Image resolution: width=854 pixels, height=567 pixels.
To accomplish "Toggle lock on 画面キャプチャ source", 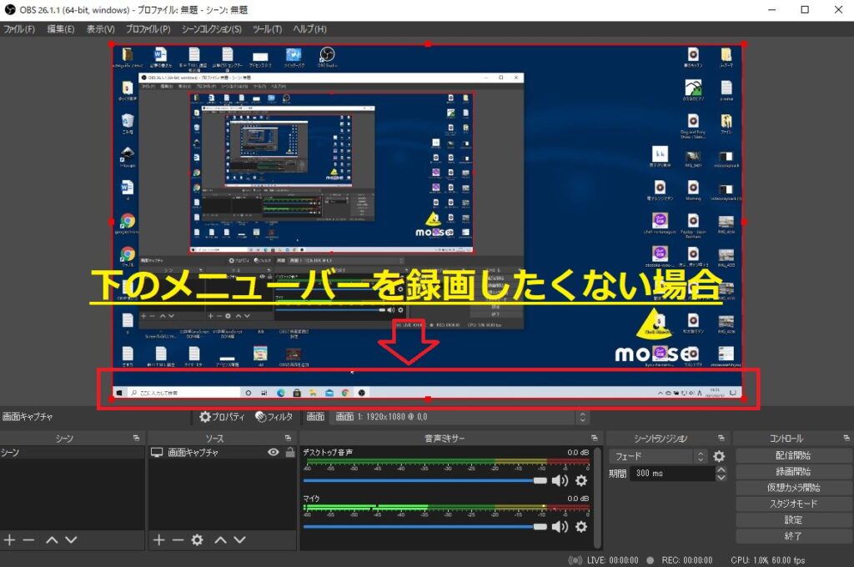I will [x=289, y=452].
